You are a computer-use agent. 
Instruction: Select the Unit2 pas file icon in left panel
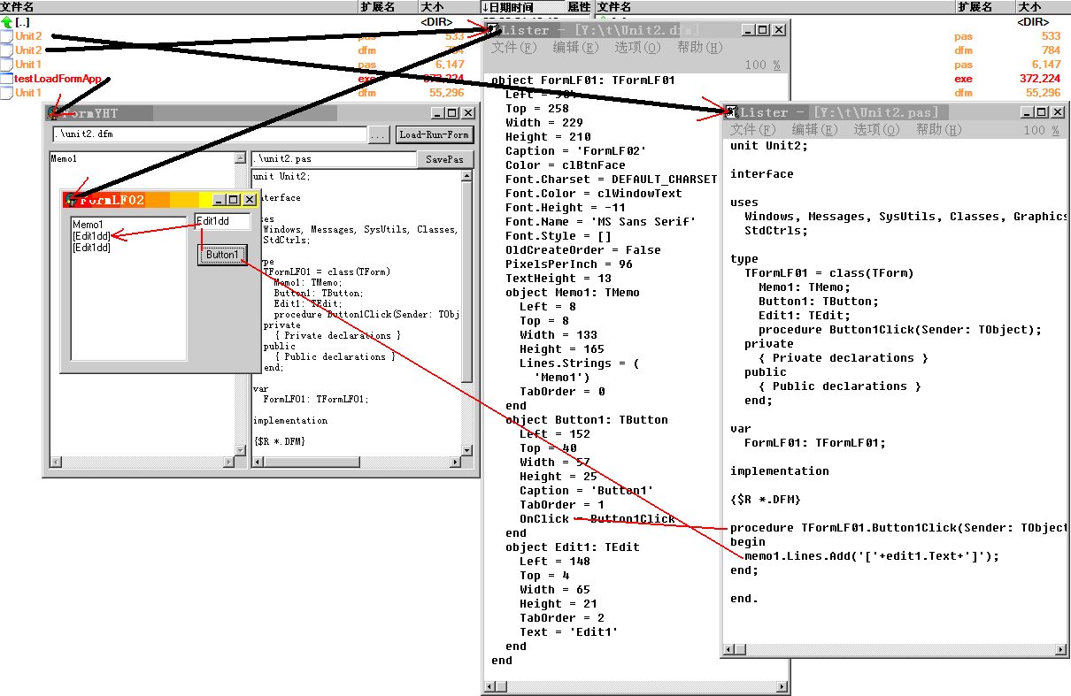(x=7, y=36)
